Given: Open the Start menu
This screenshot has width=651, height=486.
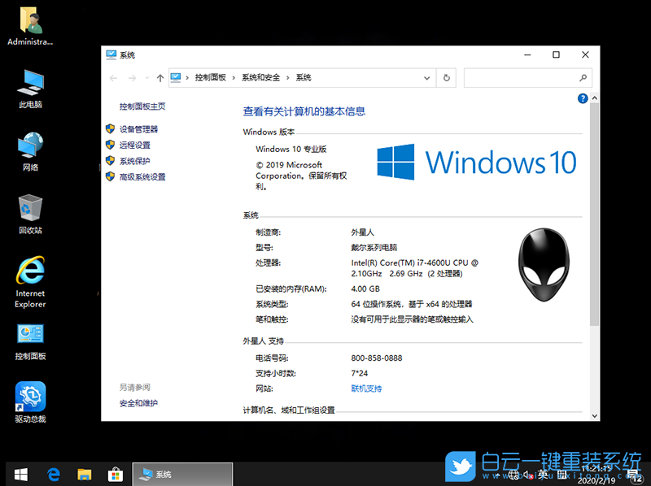Looking at the screenshot, I should coord(20,472).
